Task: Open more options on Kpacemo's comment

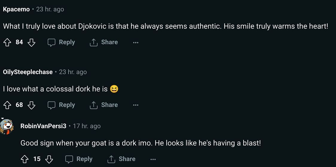Action: pyautogui.click(x=136, y=42)
